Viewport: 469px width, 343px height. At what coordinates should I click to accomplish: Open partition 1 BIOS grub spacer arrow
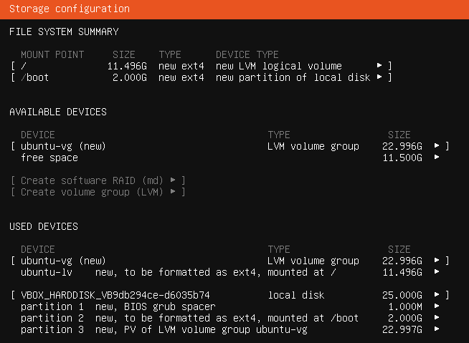(x=437, y=306)
